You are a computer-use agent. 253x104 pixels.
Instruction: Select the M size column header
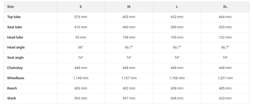click(129, 7)
